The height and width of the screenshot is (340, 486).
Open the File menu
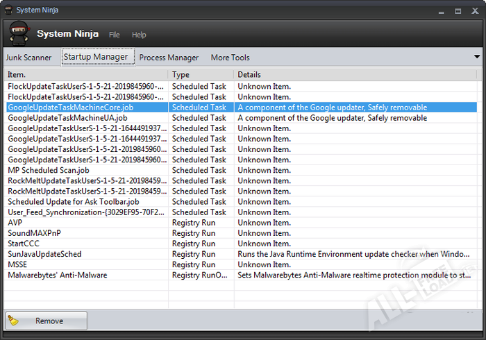[115, 35]
